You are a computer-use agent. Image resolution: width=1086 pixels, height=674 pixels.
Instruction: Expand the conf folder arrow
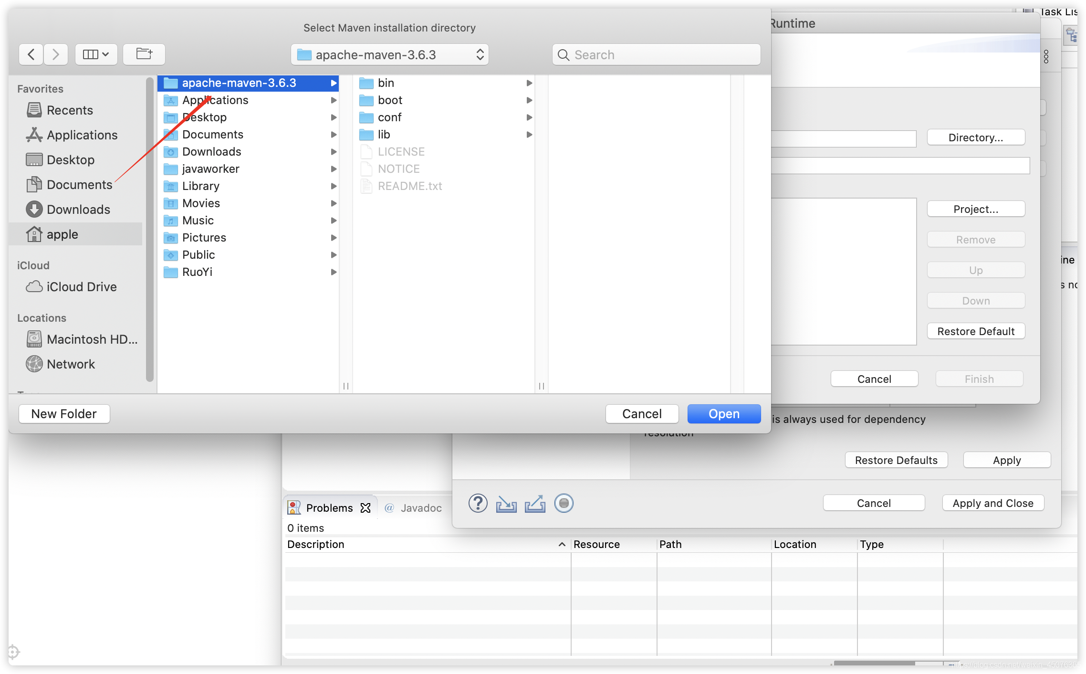(529, 117)
